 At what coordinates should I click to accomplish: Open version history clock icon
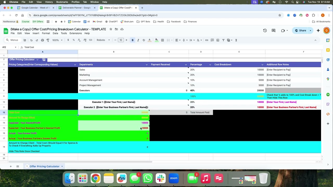tap(265, 31)
